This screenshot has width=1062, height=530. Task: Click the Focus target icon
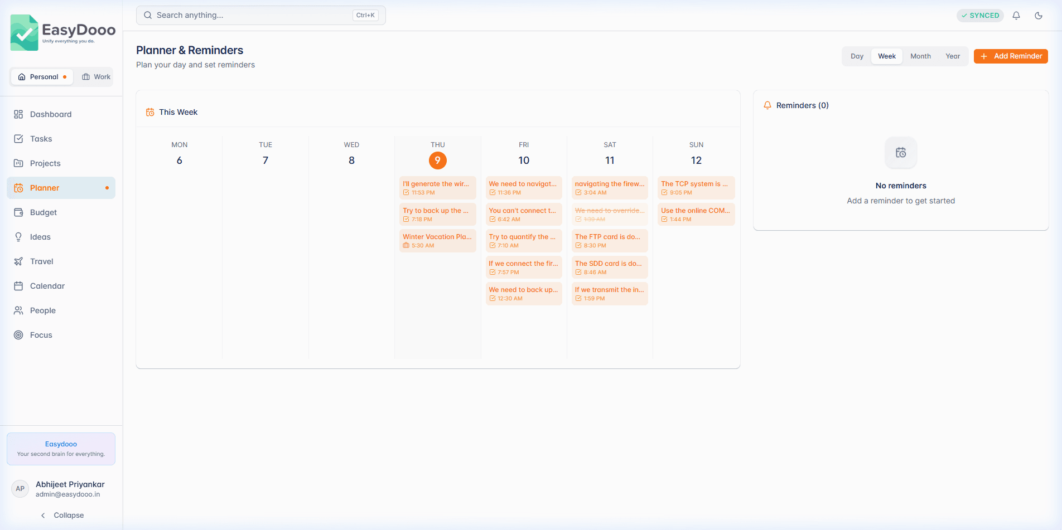(x=18, y=335)
